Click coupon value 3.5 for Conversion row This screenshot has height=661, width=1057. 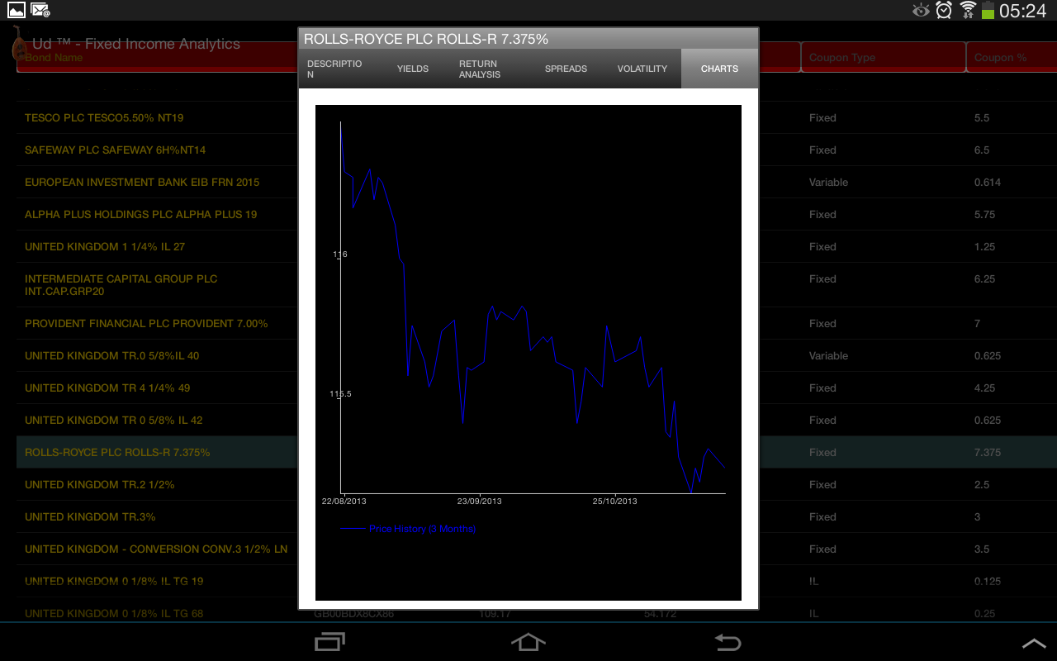pyautogui.click(x=982, y=549)
